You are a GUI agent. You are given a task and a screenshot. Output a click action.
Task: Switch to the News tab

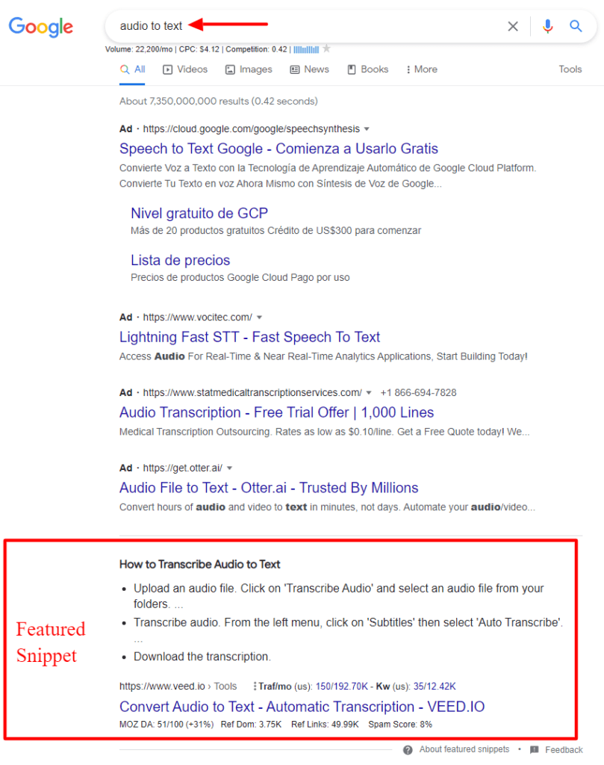click(310, 69)
